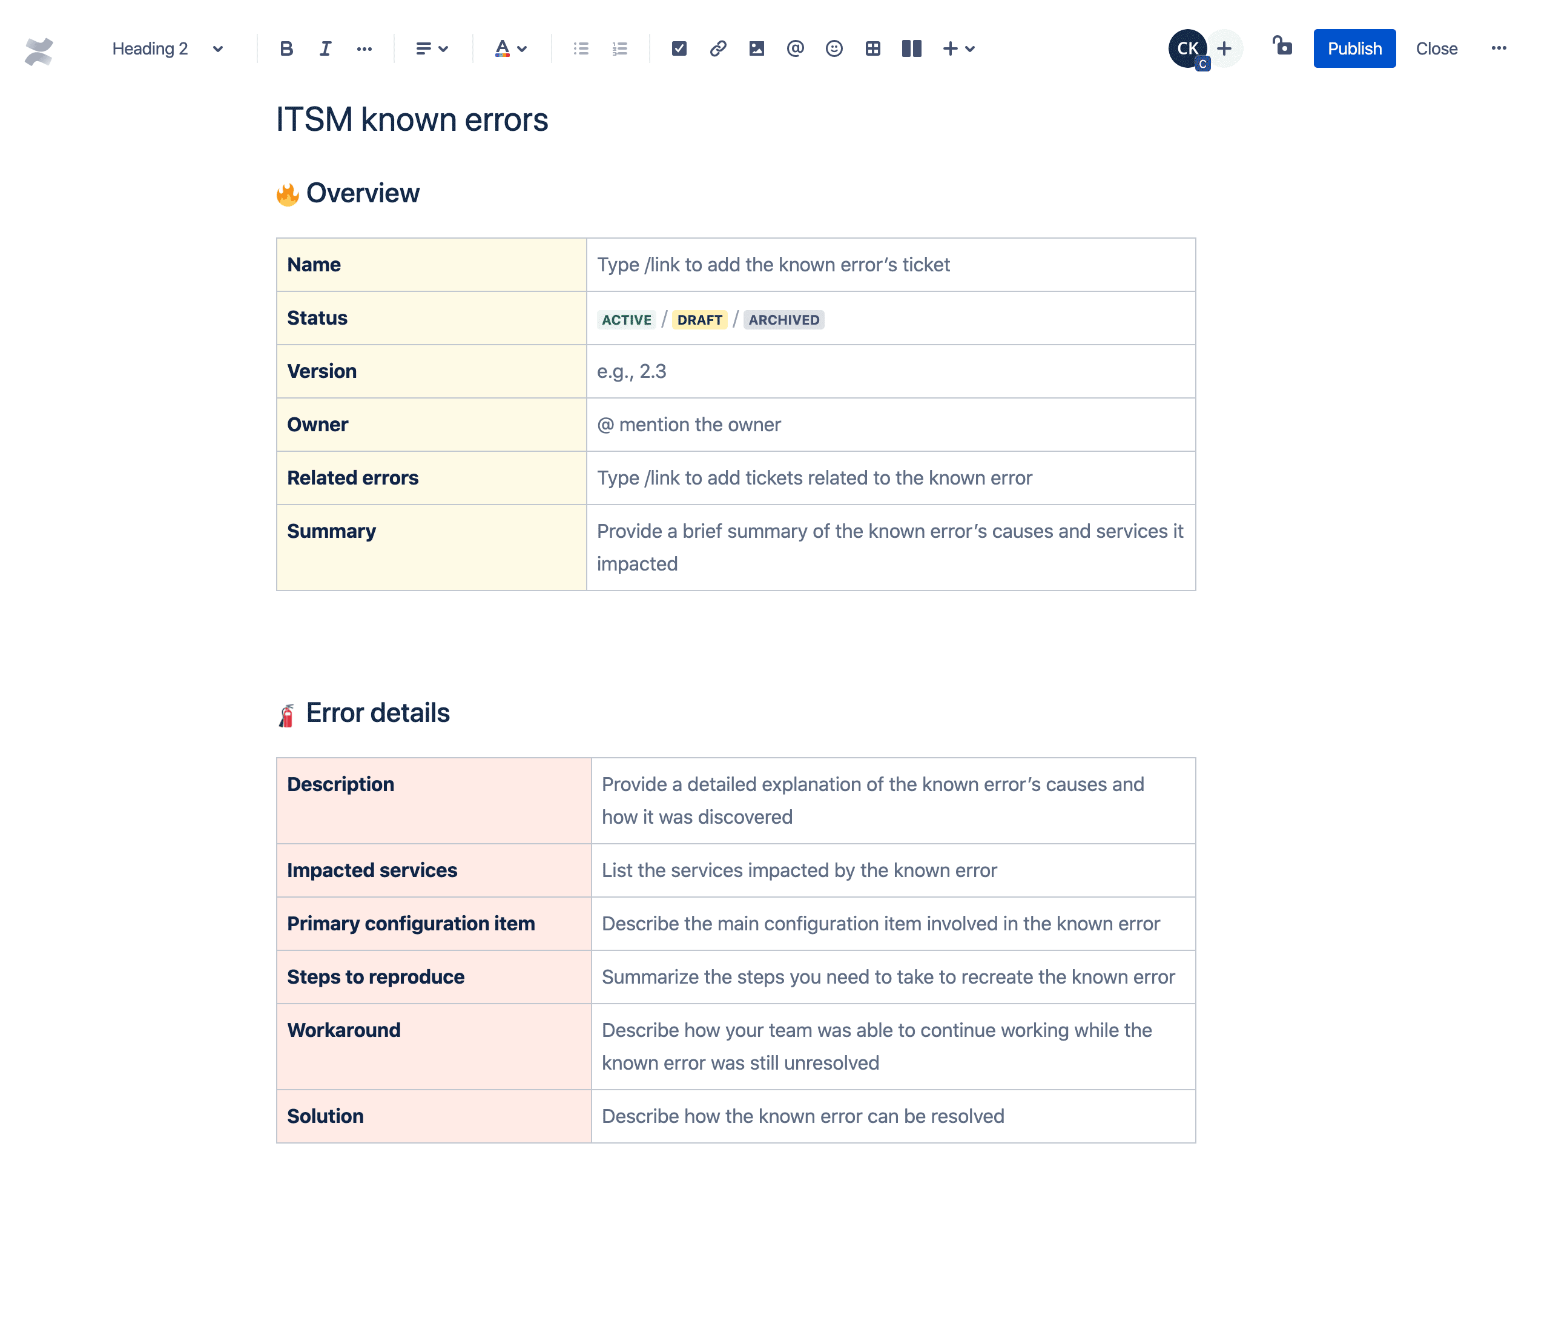Click the Name field to edit

point(892,263)
